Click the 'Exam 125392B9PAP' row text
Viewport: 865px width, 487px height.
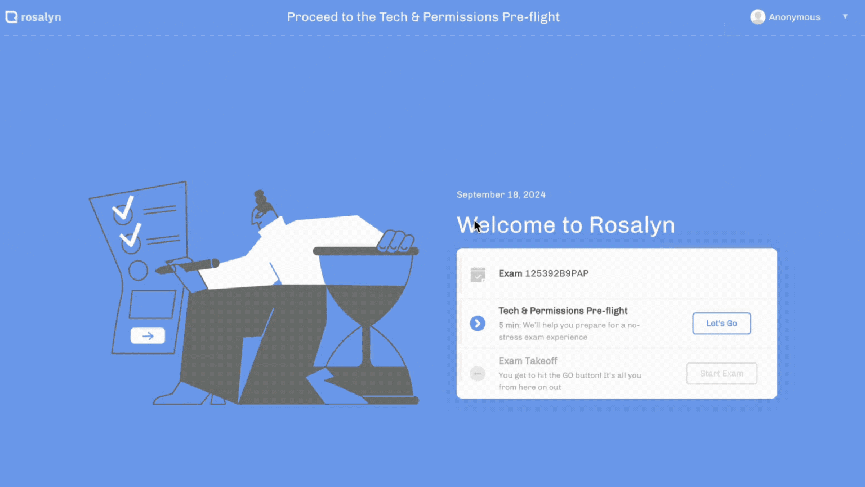pyautogui.click(x=543, y=273)
